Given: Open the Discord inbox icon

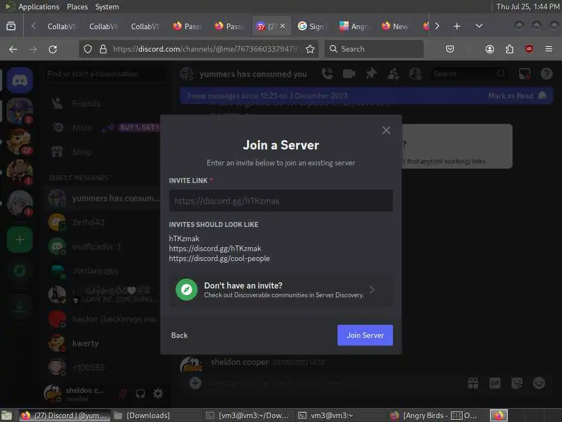Looking at the screenshot, I should (524, 74).
